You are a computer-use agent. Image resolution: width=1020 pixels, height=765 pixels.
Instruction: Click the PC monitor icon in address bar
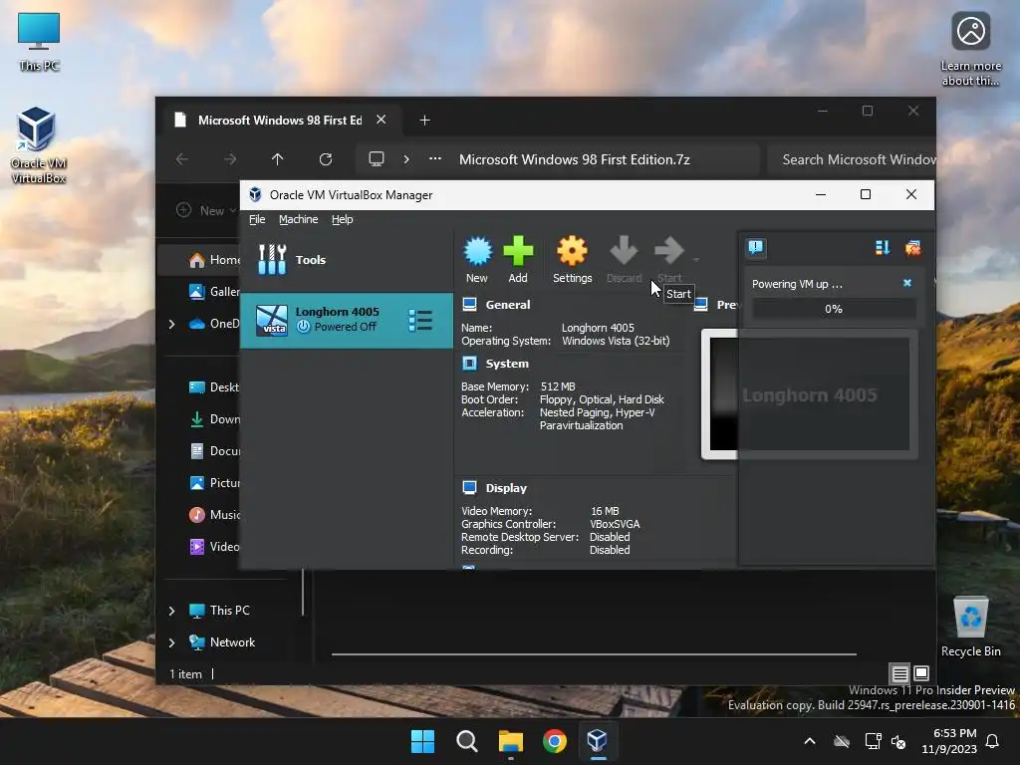pos(376,158)
